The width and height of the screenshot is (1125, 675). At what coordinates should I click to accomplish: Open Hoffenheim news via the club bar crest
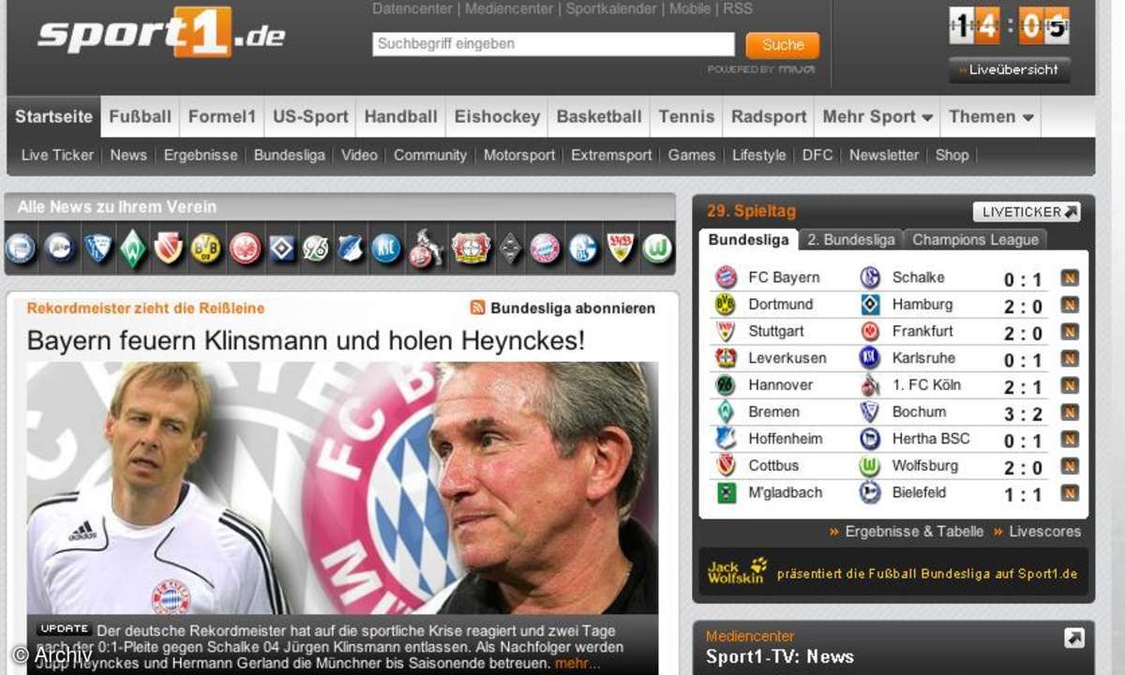[x=352, y=248]
